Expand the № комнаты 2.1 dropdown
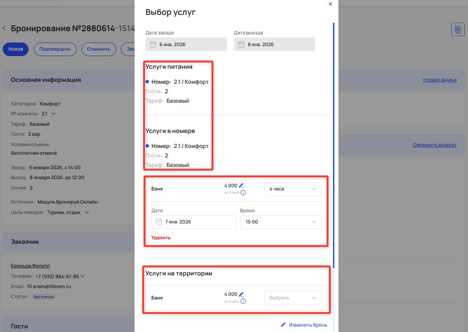The height and width of the screenshot is (332, 468). [x=53, y=114]
